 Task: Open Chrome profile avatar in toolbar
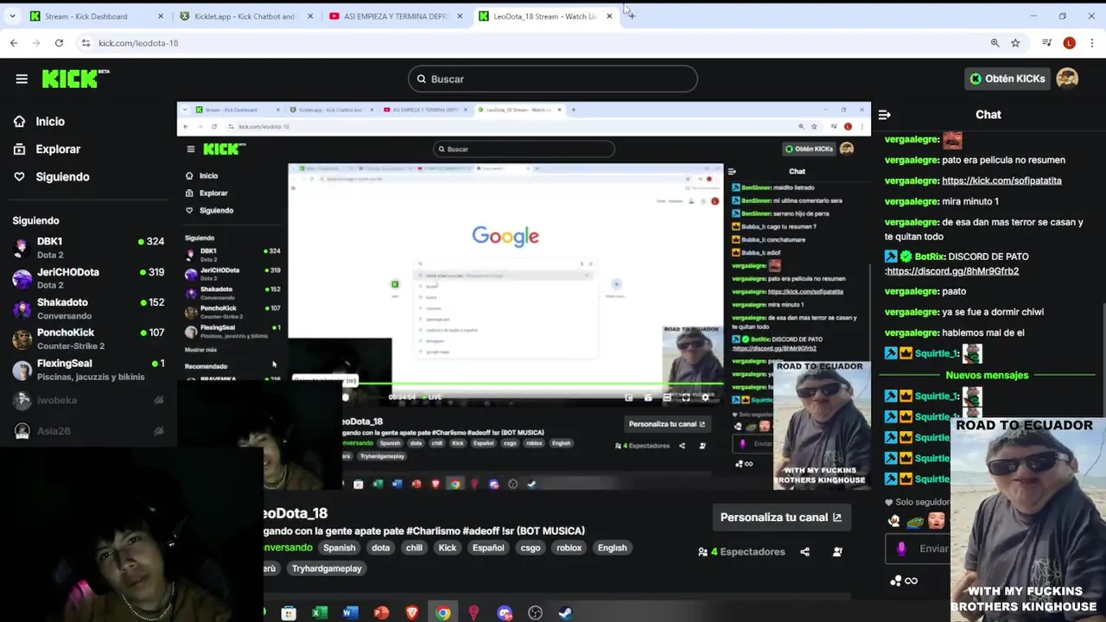pyautogui.click(x=1069, y=42)
